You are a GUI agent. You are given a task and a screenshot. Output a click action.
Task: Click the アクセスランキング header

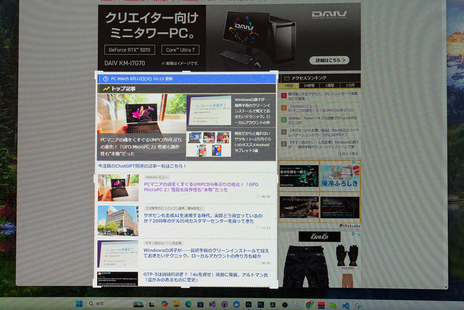(320, 78)
